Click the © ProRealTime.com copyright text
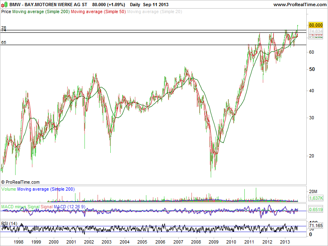The height and width of the screenshot is (246, 328). click(20, 182)
